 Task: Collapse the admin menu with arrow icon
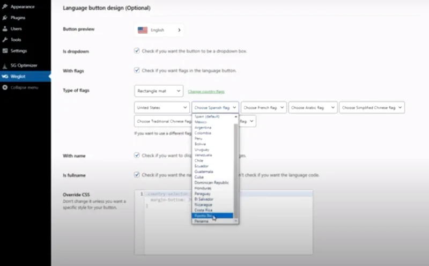(5, 87)
